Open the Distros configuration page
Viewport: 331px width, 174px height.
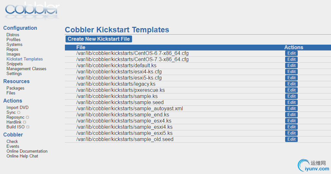pyautogui.click(x=13, y=35)
